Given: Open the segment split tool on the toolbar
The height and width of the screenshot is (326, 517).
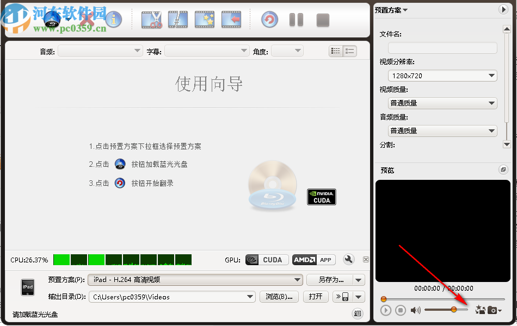Looking at the screenshot, I should 178,20.
